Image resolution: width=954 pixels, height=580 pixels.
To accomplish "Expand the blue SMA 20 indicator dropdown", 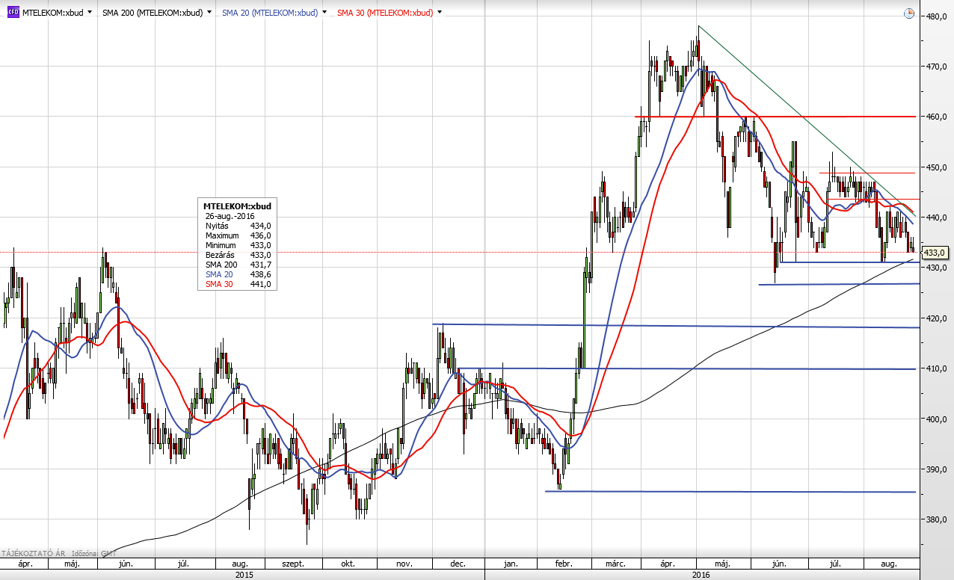I will 323,13.
